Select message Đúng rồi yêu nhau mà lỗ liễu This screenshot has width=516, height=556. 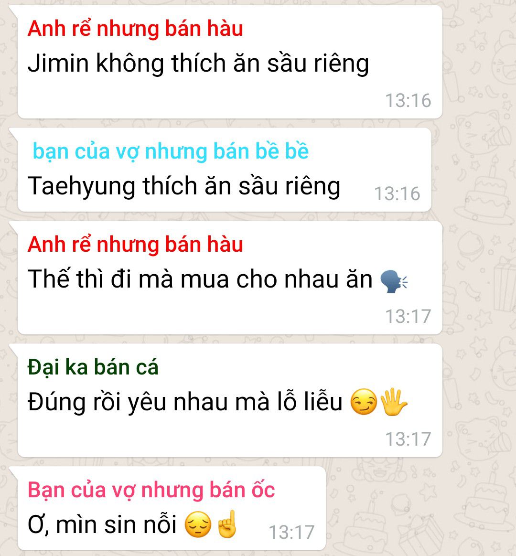coord(185,403)
